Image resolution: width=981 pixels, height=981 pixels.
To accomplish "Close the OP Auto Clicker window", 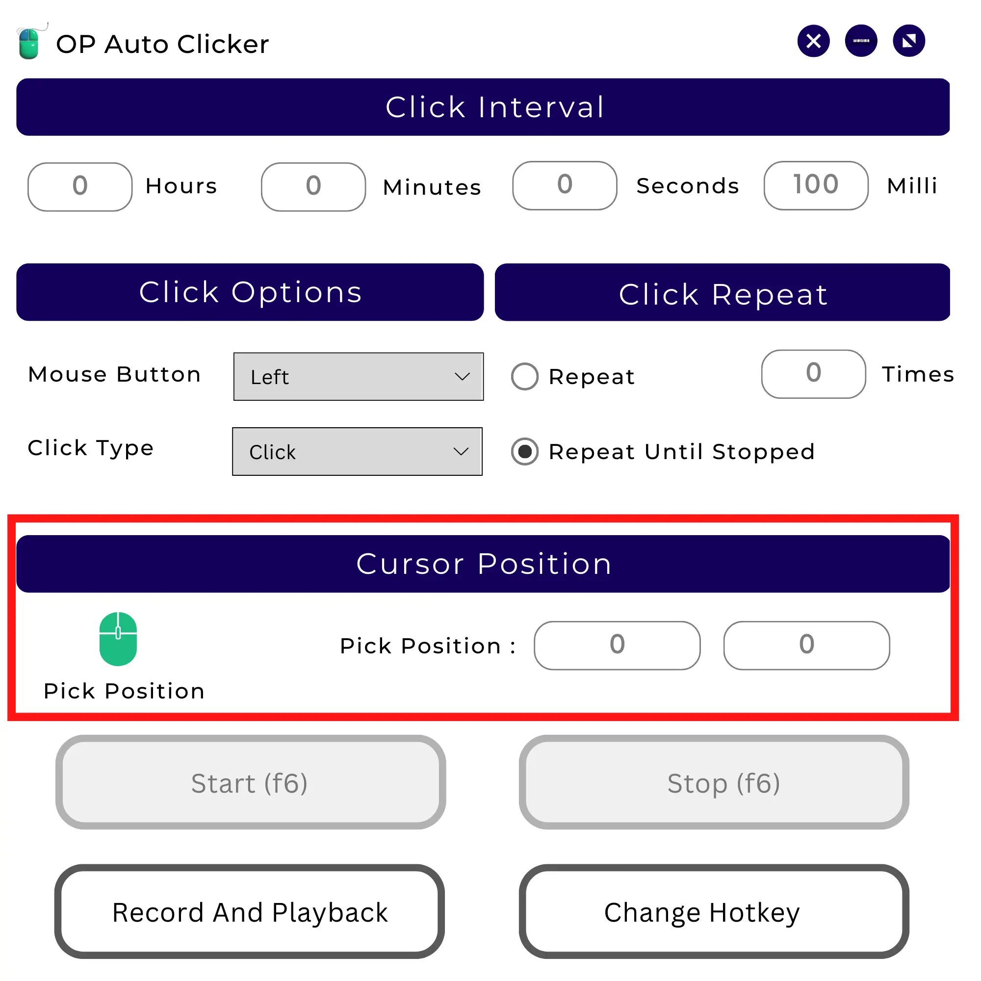I will 813,41.
